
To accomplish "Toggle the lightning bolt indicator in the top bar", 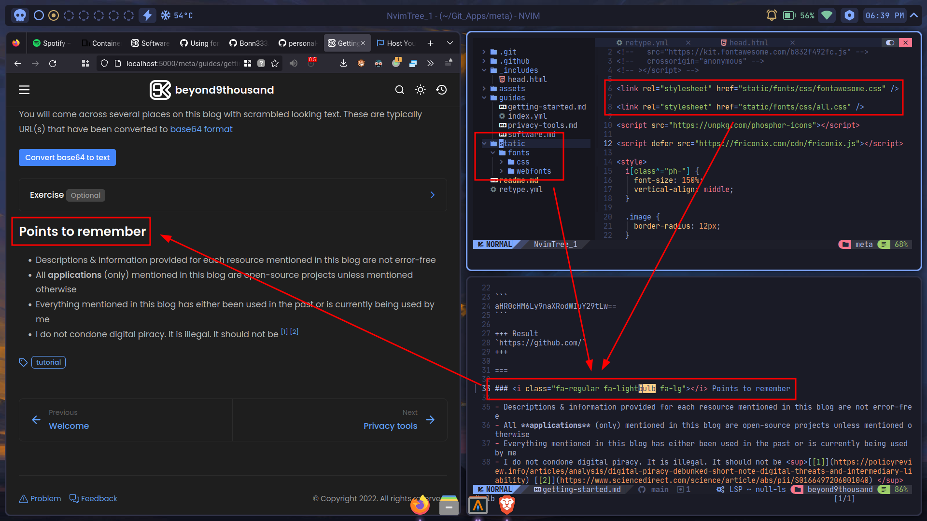I will click(x=147, y=15).
